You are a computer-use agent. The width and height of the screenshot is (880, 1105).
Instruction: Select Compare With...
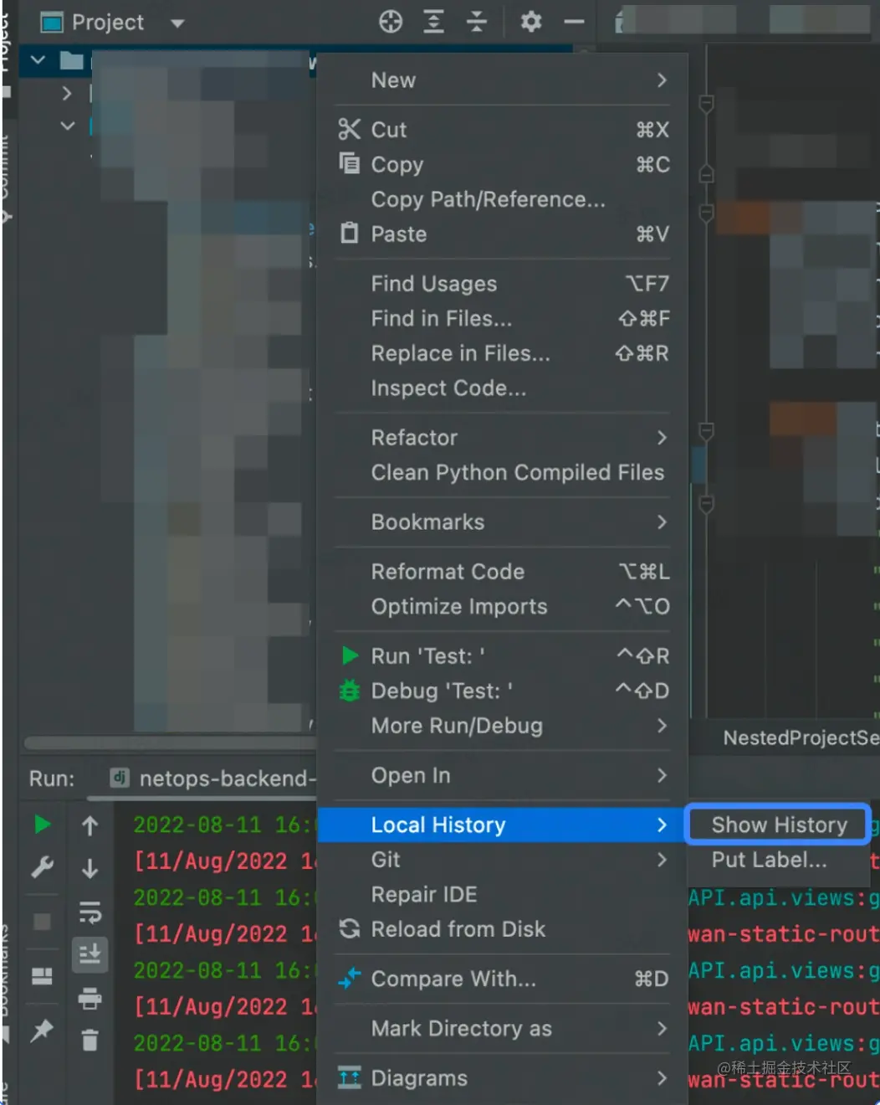(502, 979)
